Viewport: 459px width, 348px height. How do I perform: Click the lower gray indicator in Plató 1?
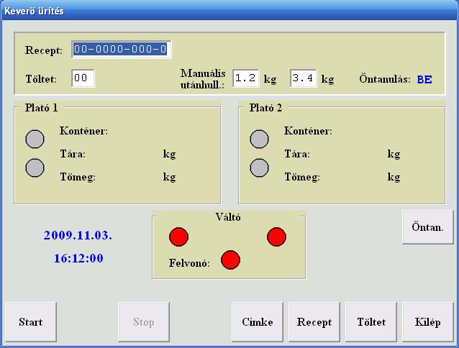[35, 168]
